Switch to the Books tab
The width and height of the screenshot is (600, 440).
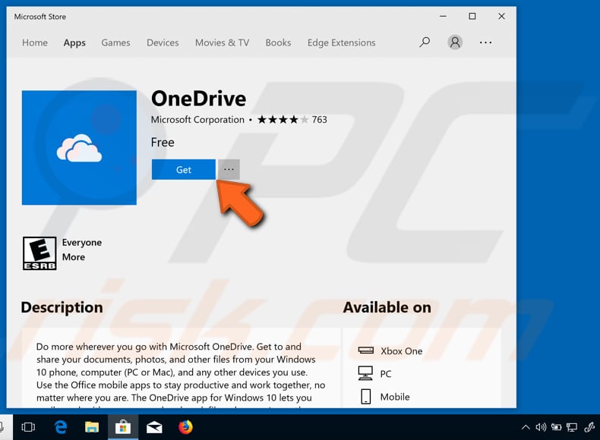pyautogui.click(x=278, y=42)
